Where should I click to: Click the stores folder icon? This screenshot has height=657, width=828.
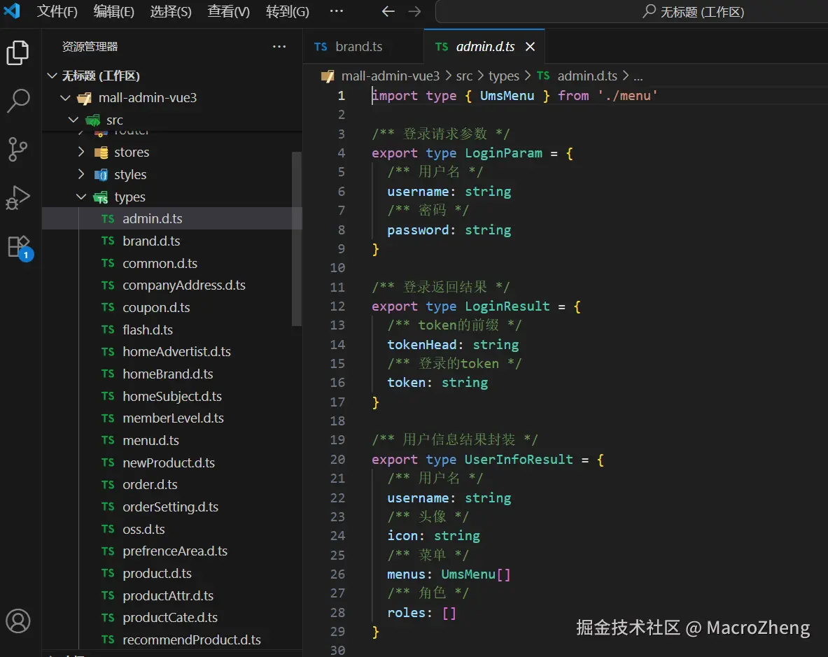point(101,153)
